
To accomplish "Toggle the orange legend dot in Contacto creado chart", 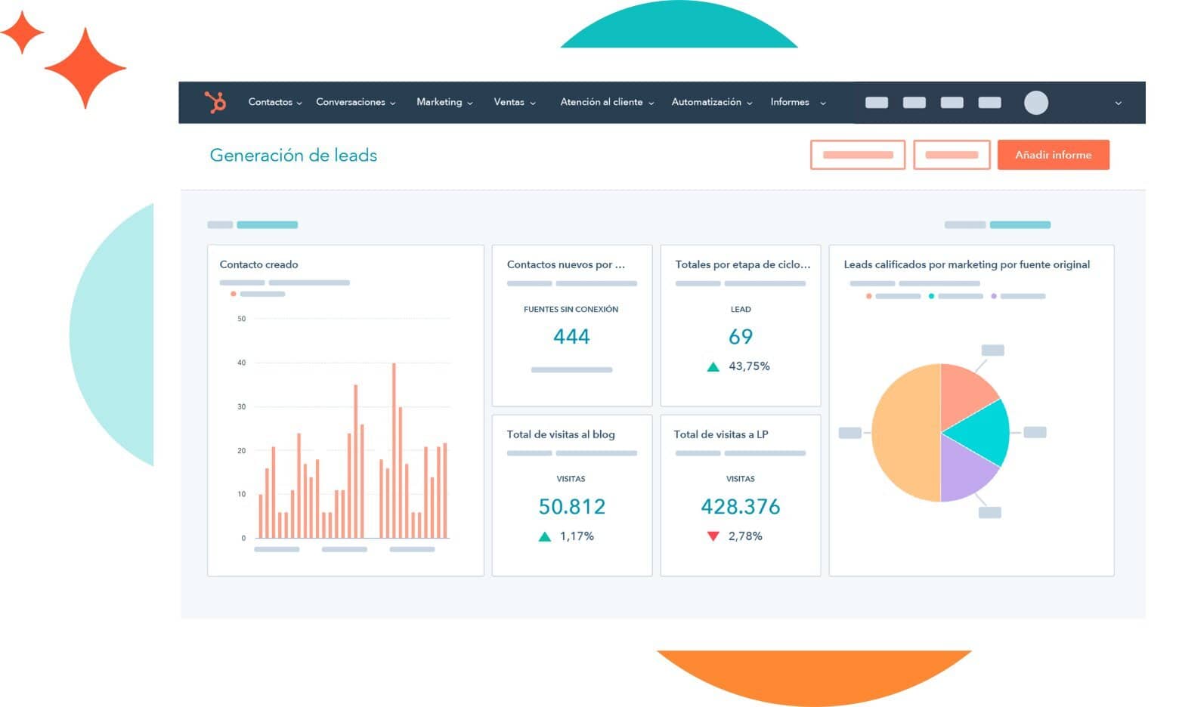I will click(x=234, y=294).
